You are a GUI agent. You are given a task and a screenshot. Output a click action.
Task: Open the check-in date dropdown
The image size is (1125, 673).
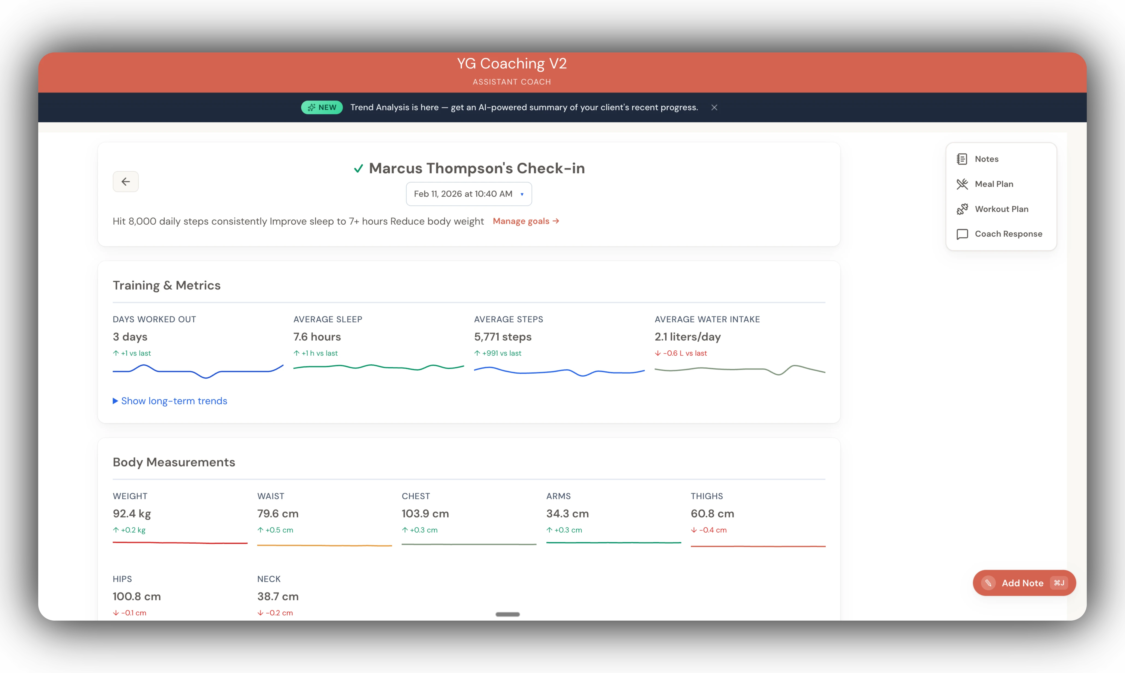click(x=468, y=194)
